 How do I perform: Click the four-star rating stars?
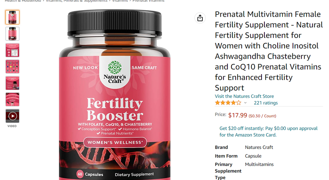click(x=228, y=103)
